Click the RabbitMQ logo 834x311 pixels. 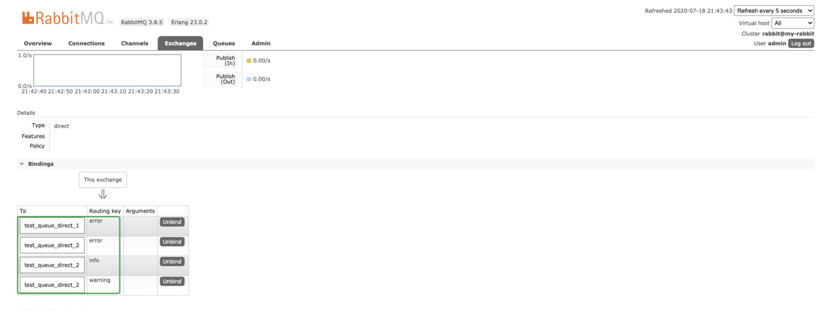click(x=63, y=18)
